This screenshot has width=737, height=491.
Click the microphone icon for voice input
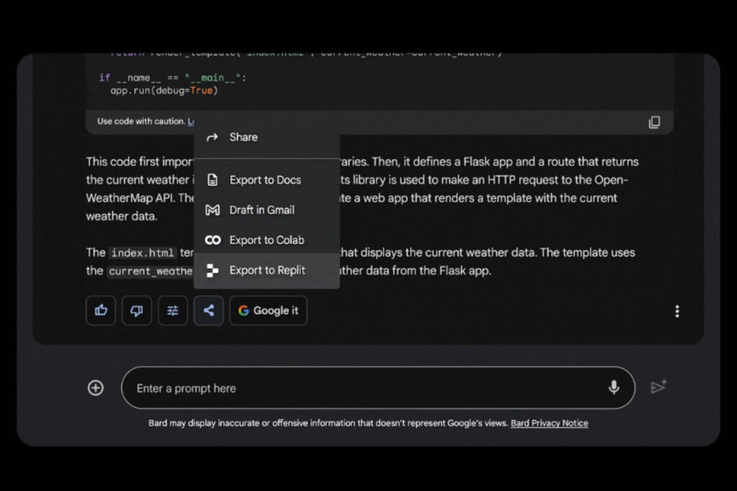coord(613,388)
